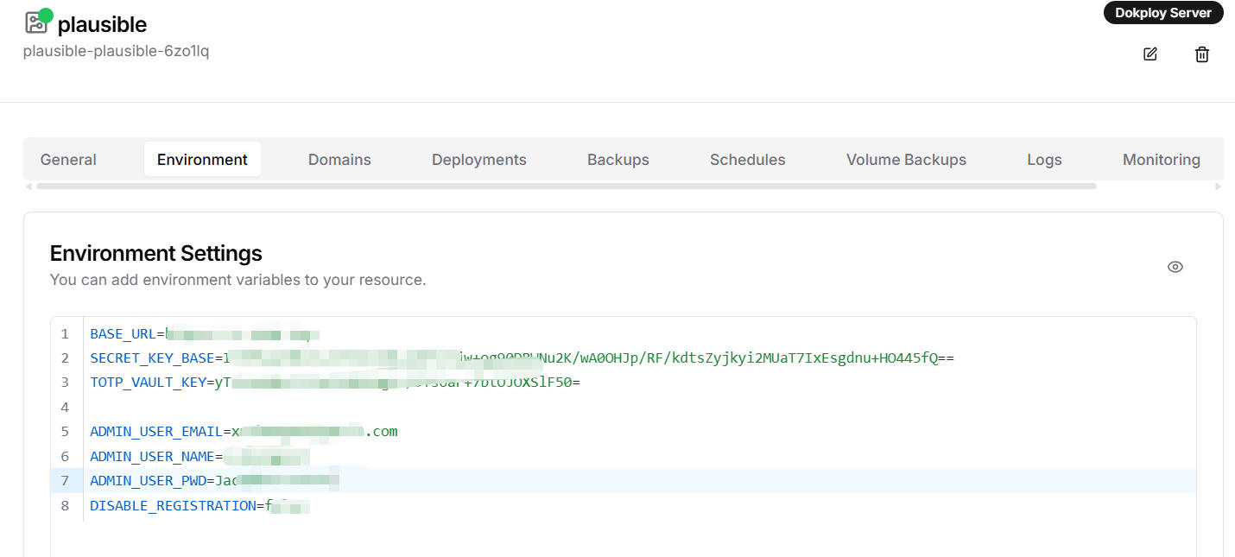This screenshot has height=557, width=1235.
Task: Open the edit service pencil icon
Action: click(1149, 54)
